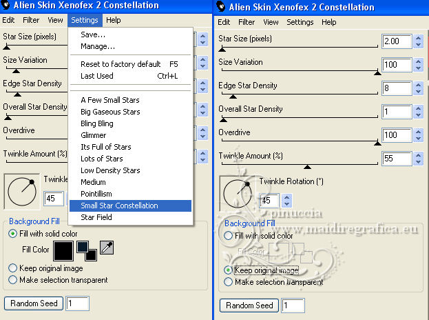This screenshot has height=320, width=429.
Task: Click Twinkle Rotation value field in right window
Action: coord(269,201)
